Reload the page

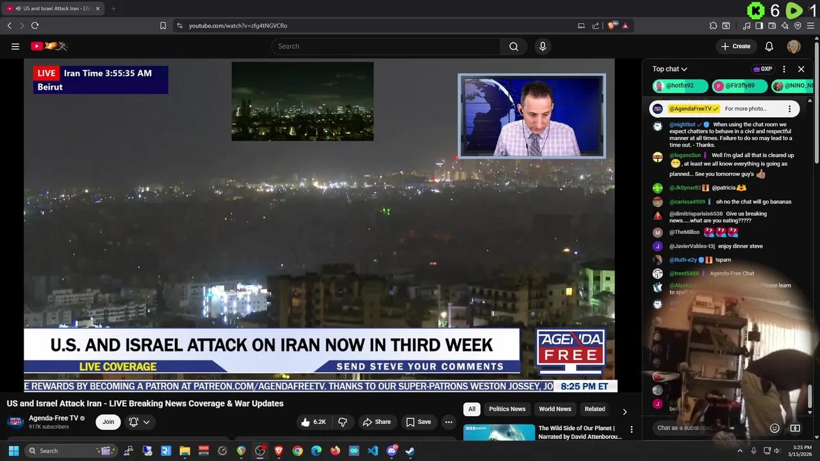35,26
